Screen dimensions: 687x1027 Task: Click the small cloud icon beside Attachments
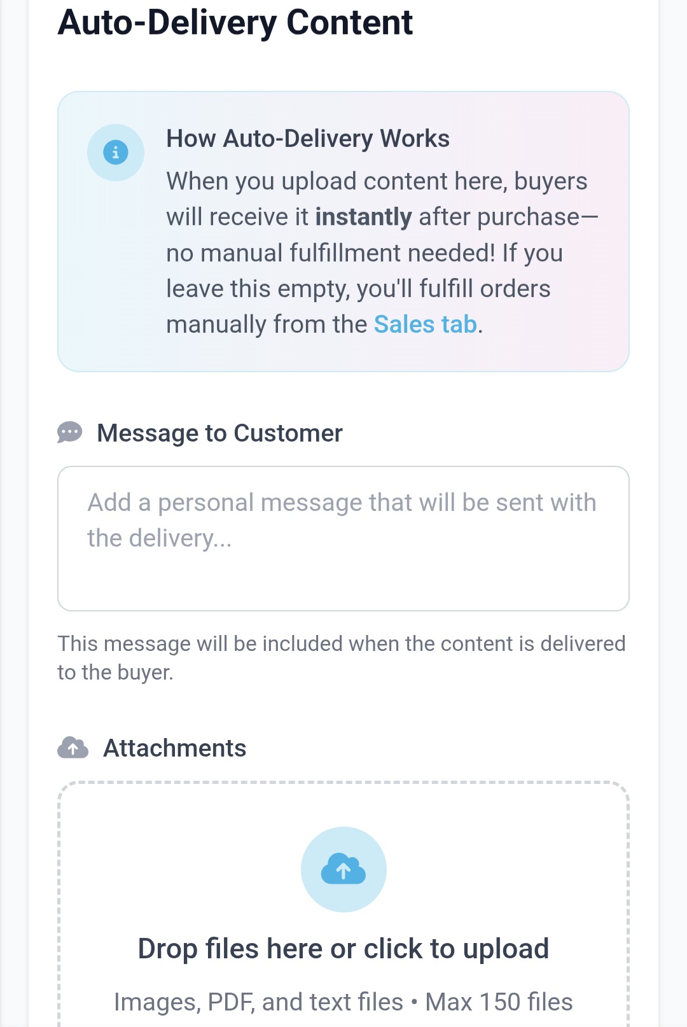point(73,748)
